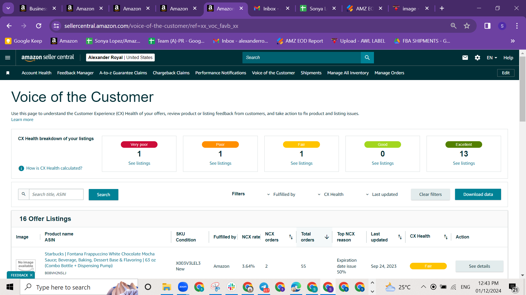Close the FEEDBACK widget
The image size is (526, 295).
tap(31, 275)
